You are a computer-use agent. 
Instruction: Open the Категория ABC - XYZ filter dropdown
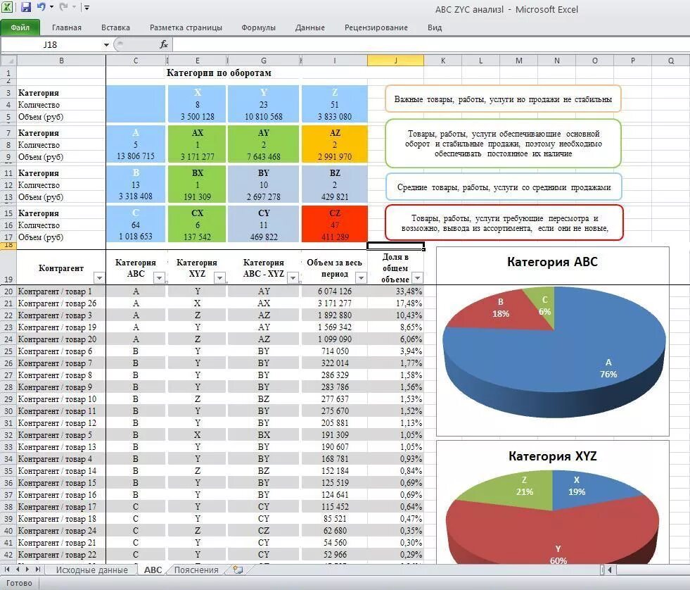(x=293, y=277)
